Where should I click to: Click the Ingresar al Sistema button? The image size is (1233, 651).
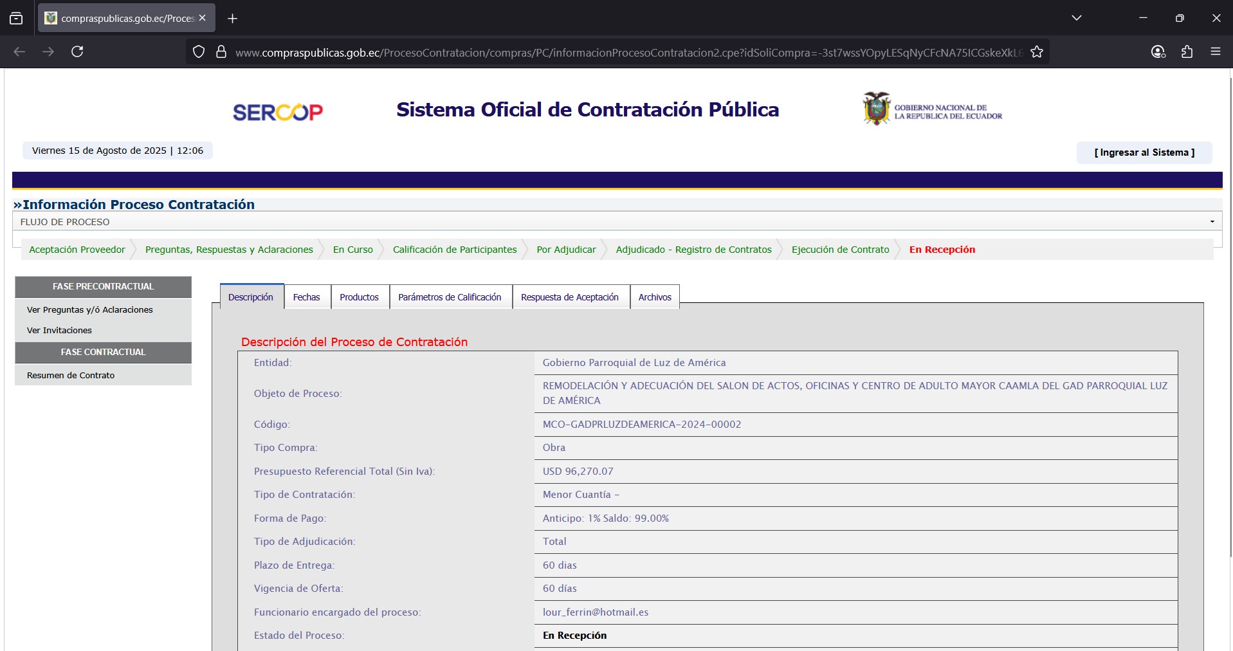tap(1144, 152)
